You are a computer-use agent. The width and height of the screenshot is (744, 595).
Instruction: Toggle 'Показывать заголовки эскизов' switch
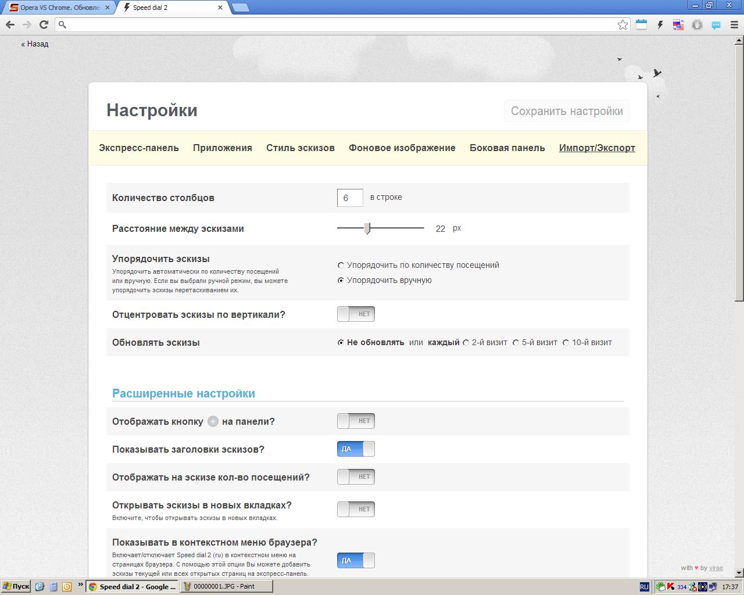356,449
